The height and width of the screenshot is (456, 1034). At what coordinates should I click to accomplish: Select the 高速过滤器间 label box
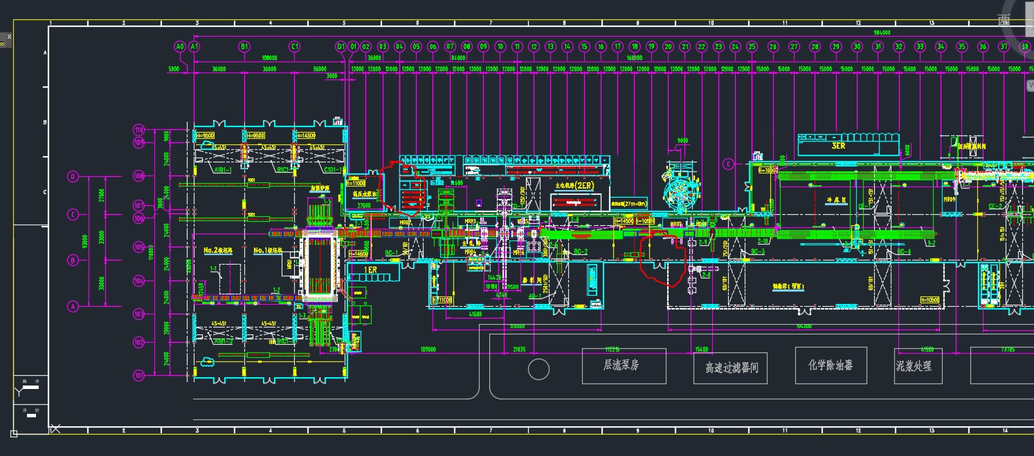pos(732,369)
